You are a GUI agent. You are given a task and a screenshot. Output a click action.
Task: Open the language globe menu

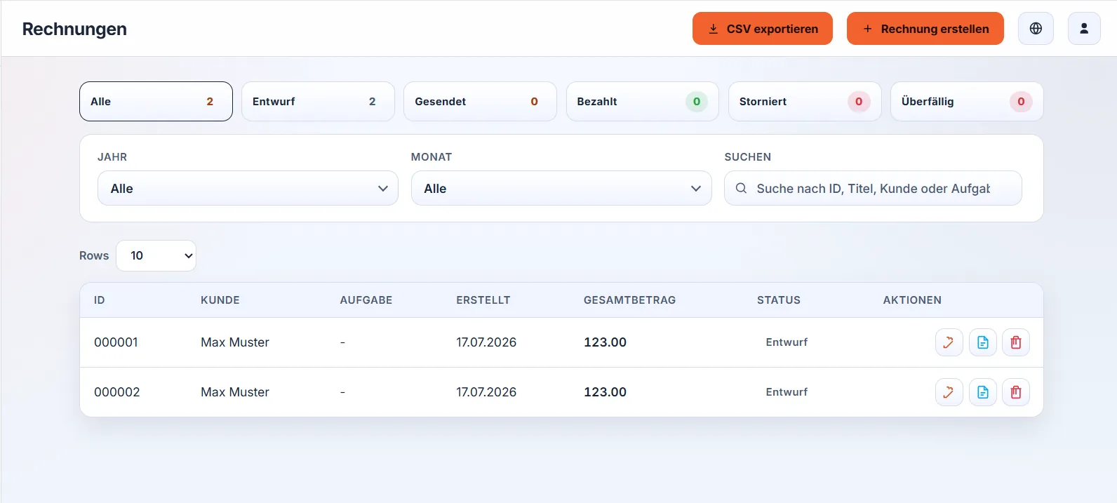click(1036, 29)
